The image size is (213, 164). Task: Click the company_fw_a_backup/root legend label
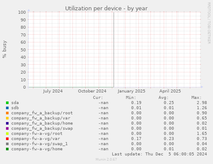(42, 113)
